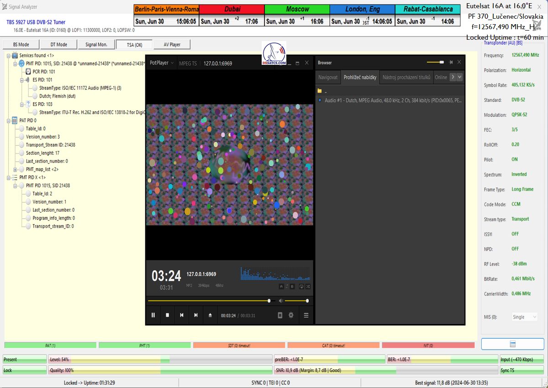
Task: Pause playback in PotPlayer
Action: (x=153, y=315)
